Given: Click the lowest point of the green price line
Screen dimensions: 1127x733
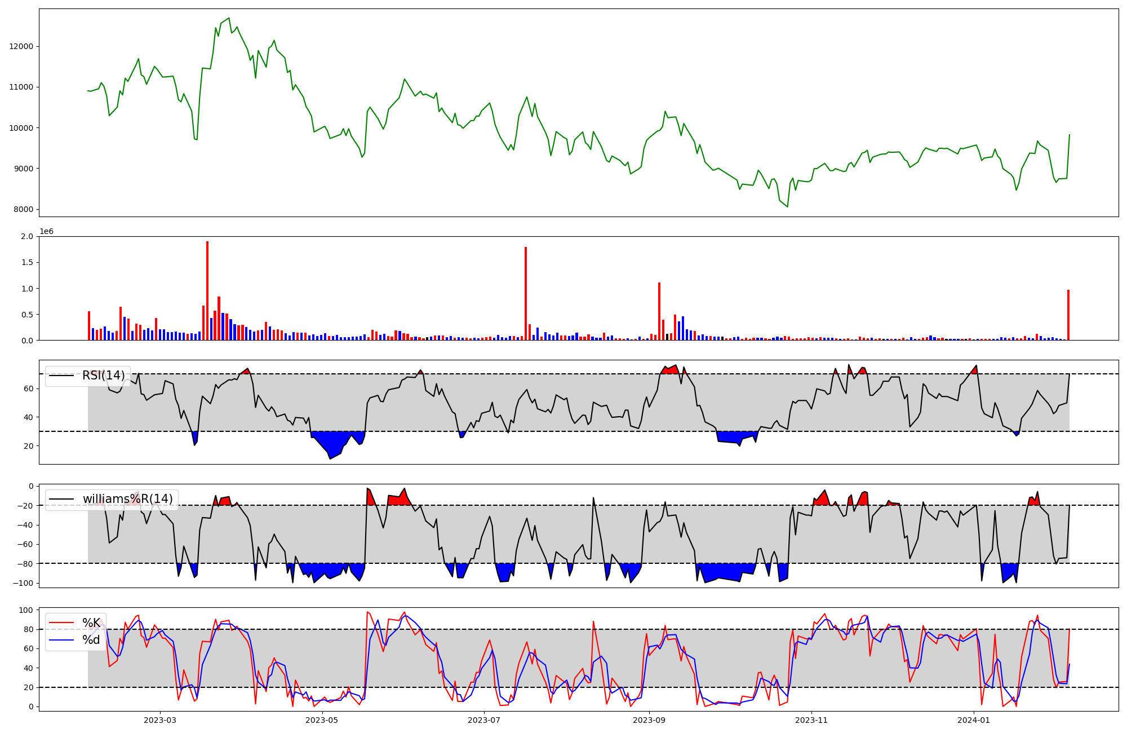Looking at the screenshot, I should 787,207.
